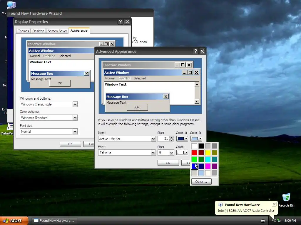Click Window Text in Advanced Appearance preview
Image resolution: width=301 pixels, height=225 pixels.
(116, 84)
